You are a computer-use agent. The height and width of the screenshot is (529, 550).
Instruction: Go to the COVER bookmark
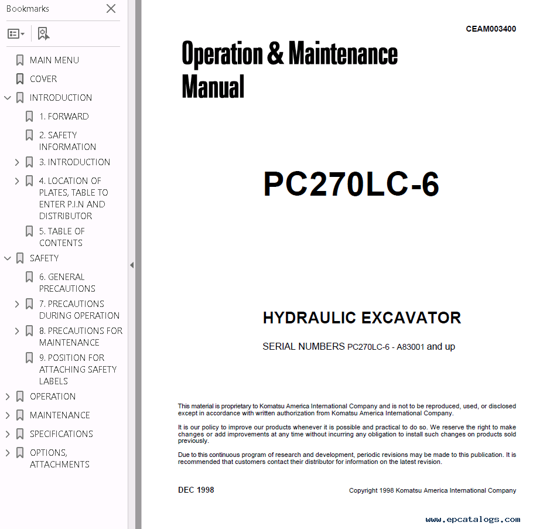coord(43,79)
